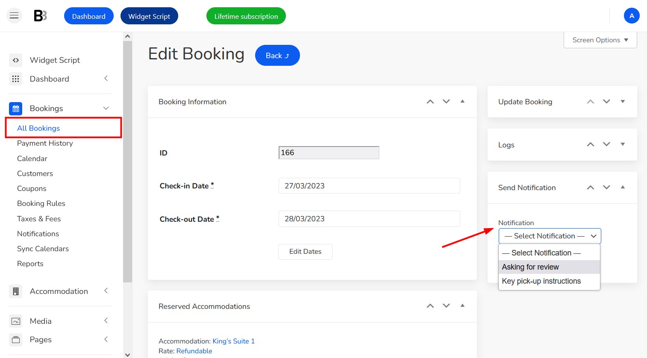Toggle the Logs panel open
Screen dimensions: 647x358
tap(623, 144)
